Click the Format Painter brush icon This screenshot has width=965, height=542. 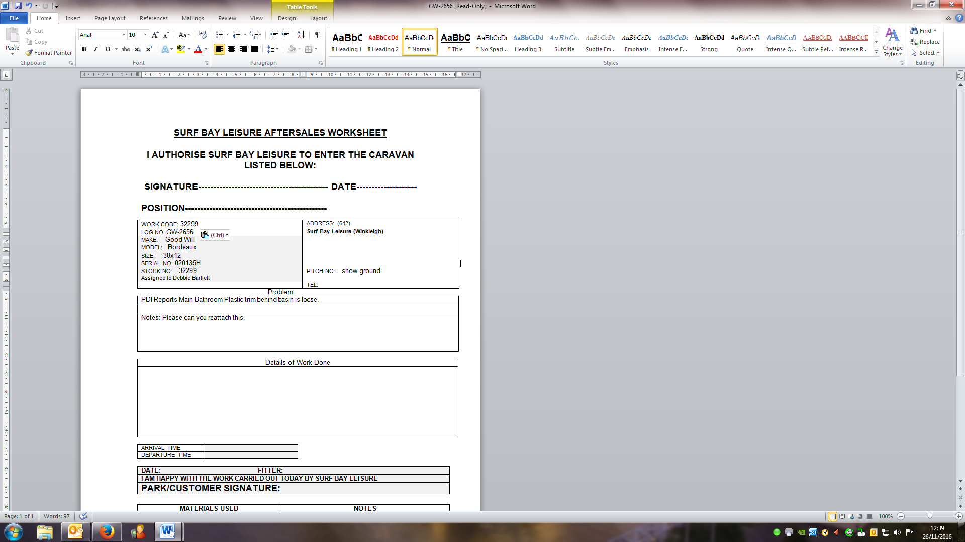[x=29, y=53]
